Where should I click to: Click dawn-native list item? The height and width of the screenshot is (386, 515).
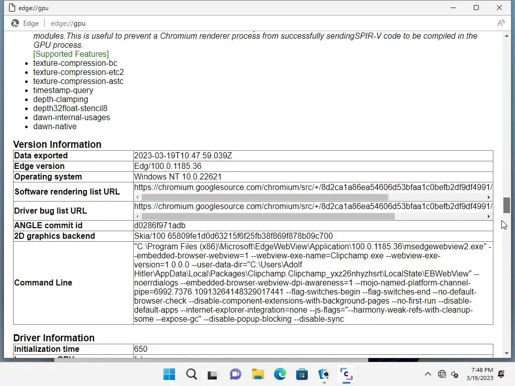click(x=55, y=126)
